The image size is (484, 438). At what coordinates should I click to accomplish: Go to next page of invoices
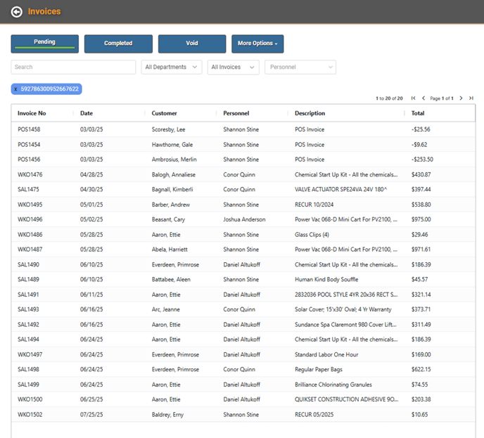pyautogui.click(x=461, y=98)
